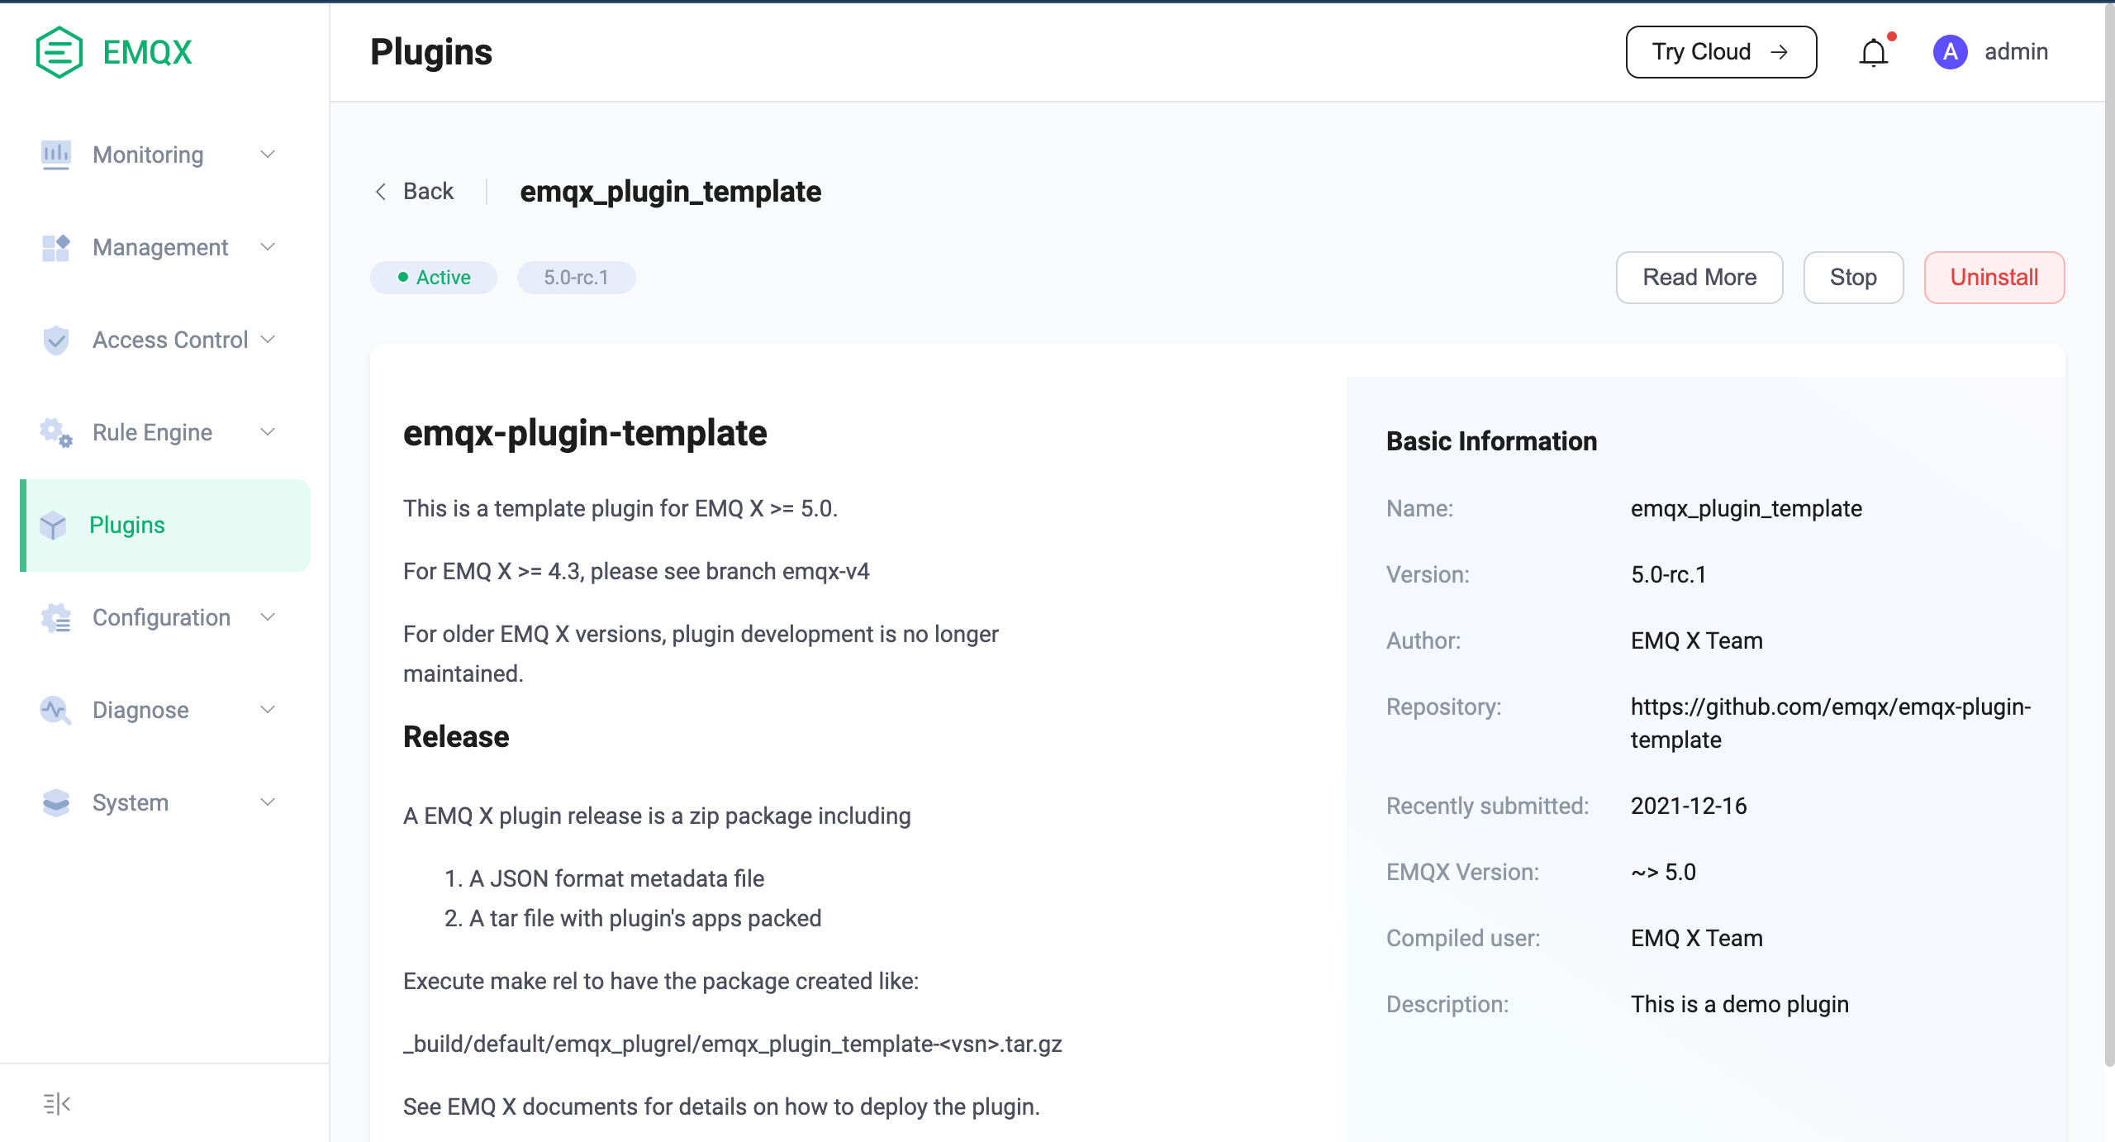This screenshot has width=2115, height=1142.
Task: Click the Rule Engine gears icon
Action: click(55, 432)
